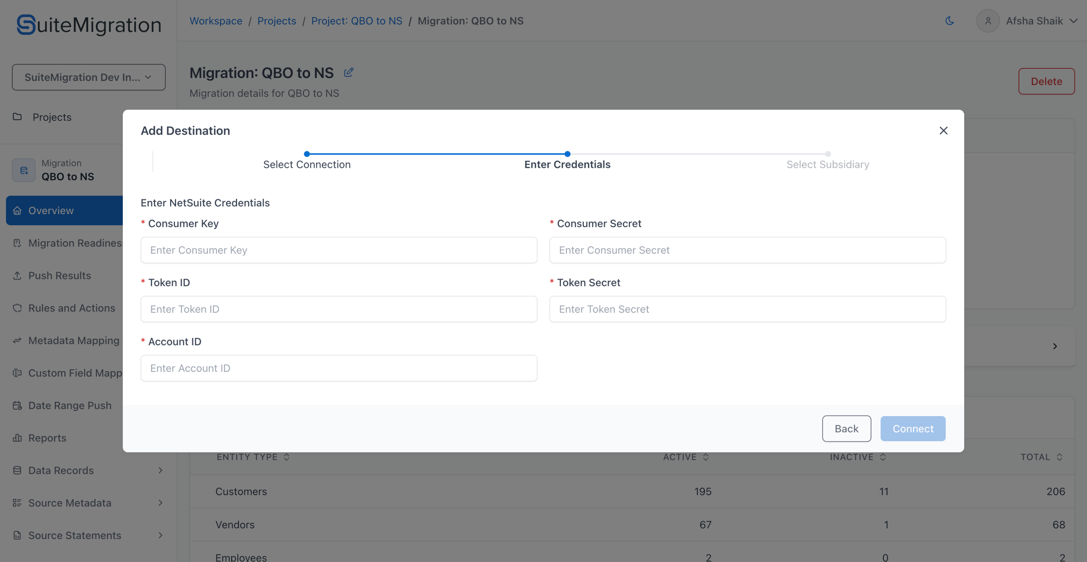Click the Migration Readiness icon

click(17, 243)
